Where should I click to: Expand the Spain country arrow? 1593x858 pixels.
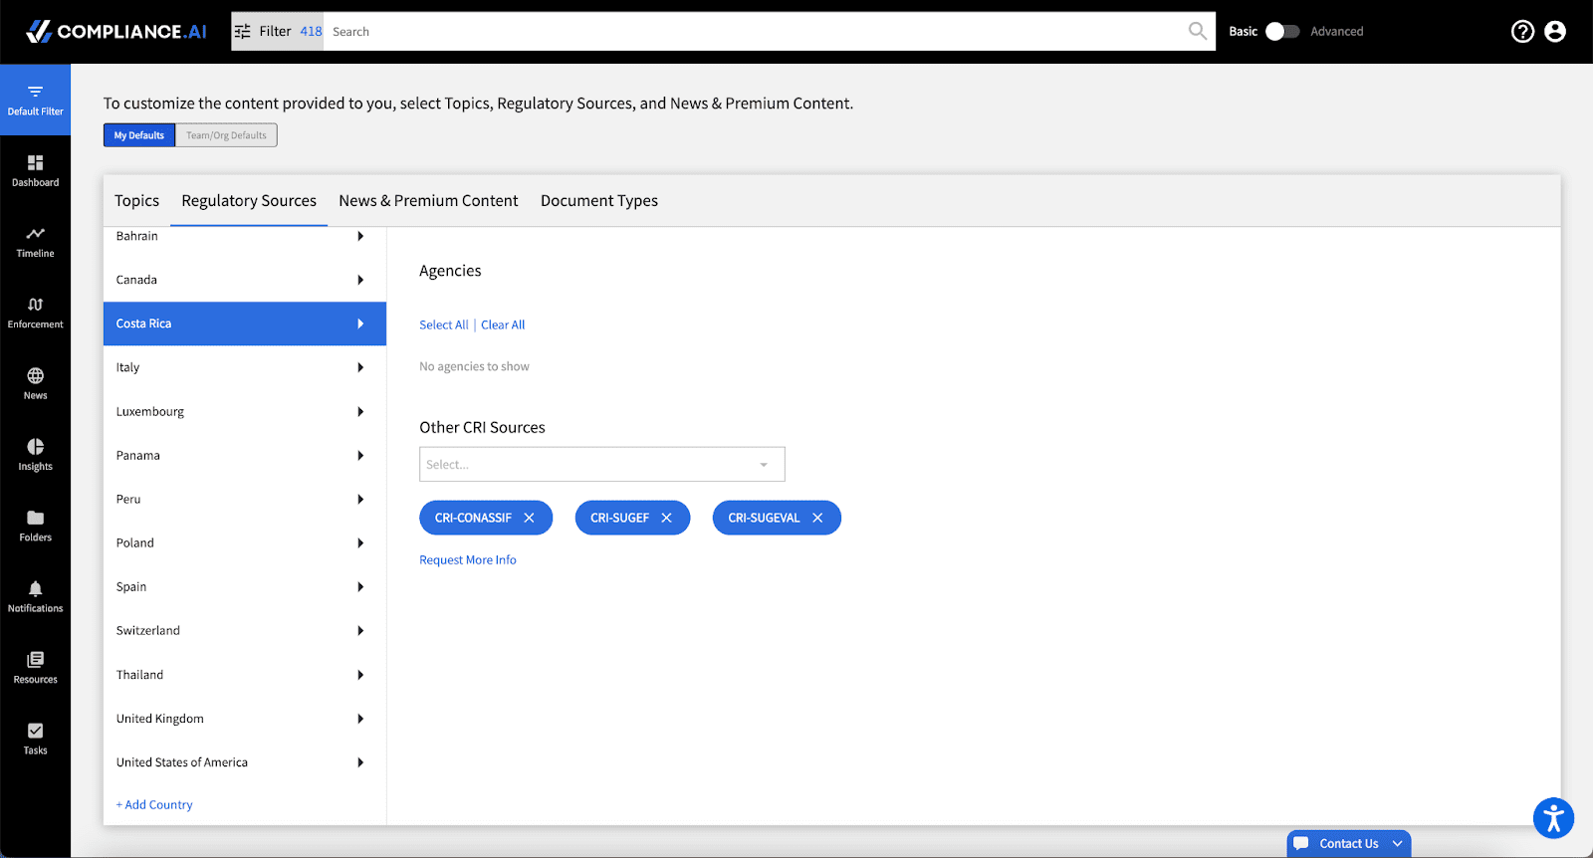360,586
